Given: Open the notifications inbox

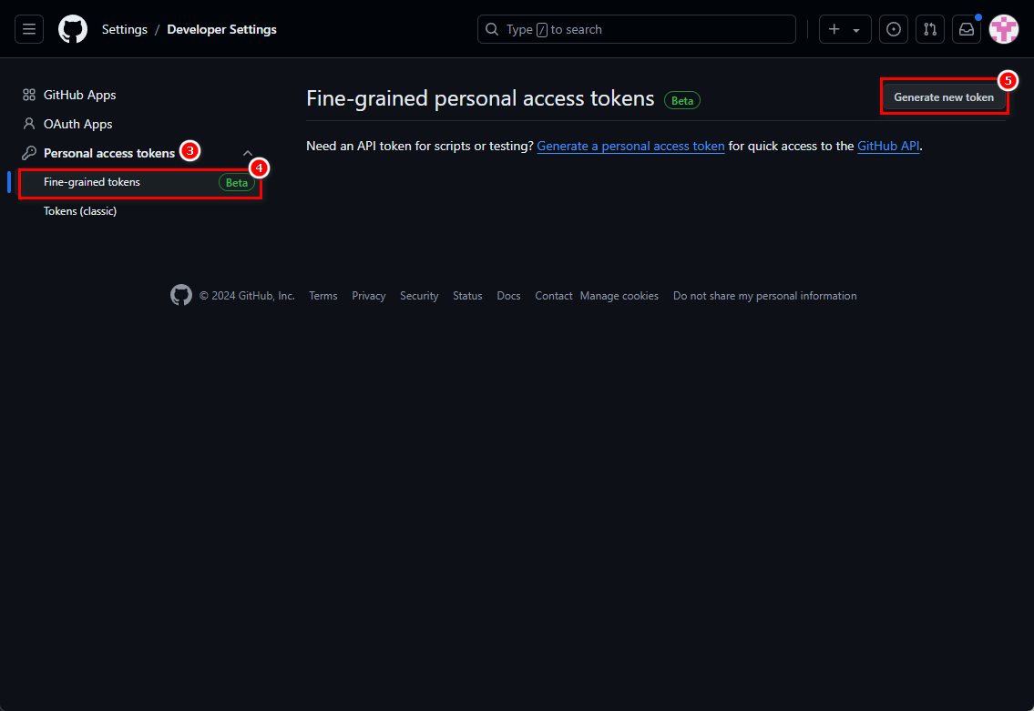Looking at the screenshot, I should pyautogui.click(x=966, y=29).
